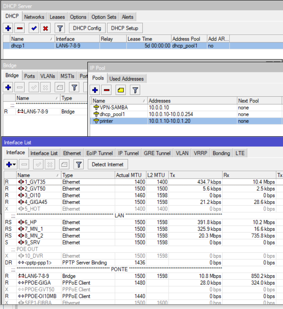Click the red X disable icon in DHCP Server
Screen dimensions: 283x309
pyautogui.click(x=45, y=28)
